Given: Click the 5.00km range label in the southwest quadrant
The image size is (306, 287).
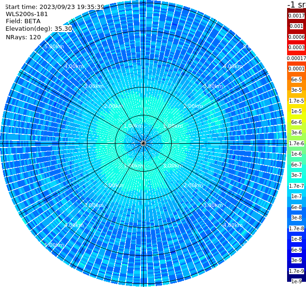Looking at the screenshot, I should click(54, 245).
